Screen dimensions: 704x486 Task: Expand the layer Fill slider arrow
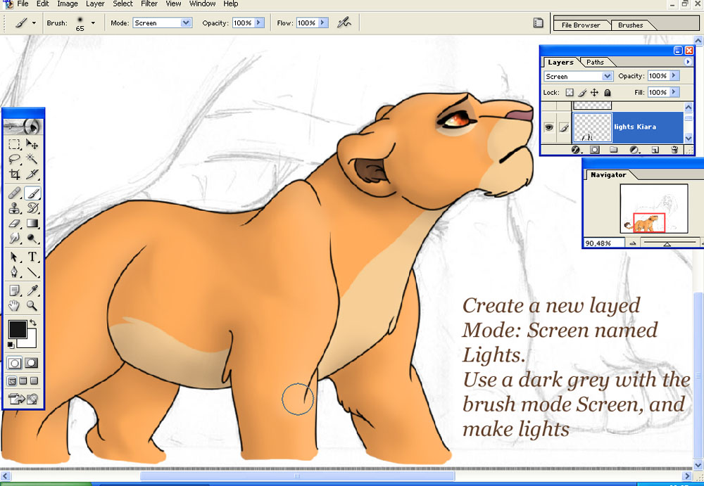coord(674,92)
